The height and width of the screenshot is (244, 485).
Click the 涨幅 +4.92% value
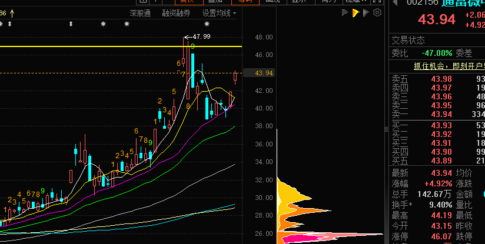coord(439,184)
